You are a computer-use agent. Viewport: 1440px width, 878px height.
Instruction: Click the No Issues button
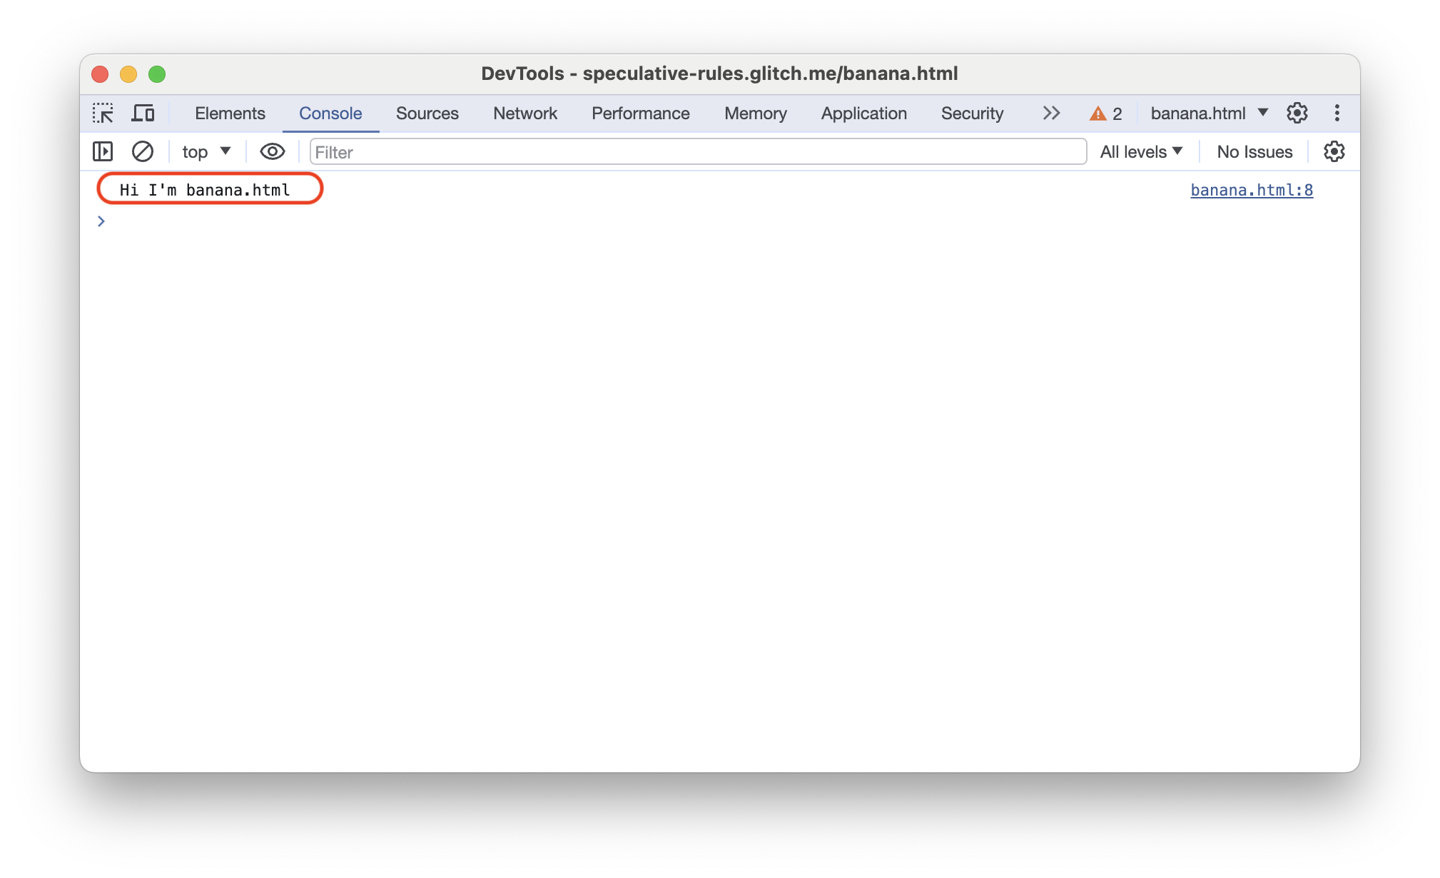click(1255, 152)
